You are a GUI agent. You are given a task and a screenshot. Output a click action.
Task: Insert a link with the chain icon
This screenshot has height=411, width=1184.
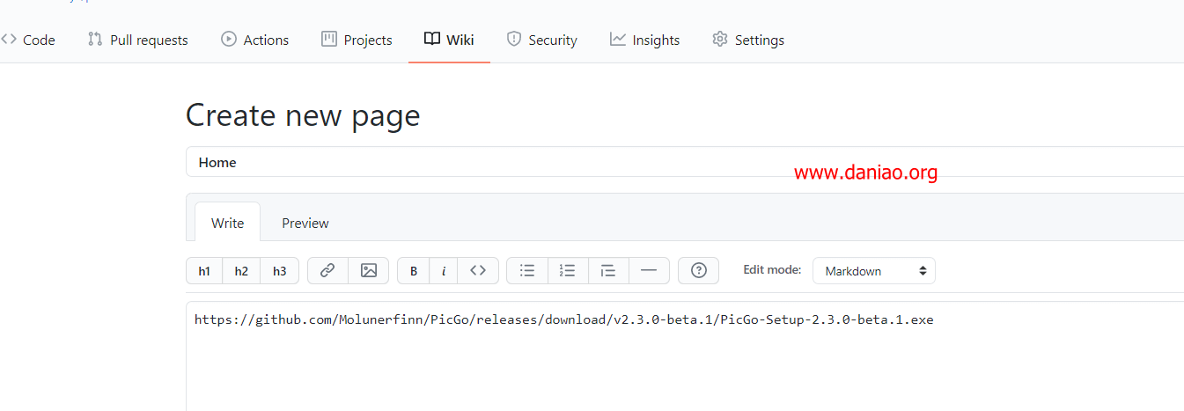pyautogui.click(x=327, y=271)
